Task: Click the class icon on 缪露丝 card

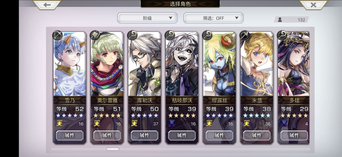Action: coord(207,35)
